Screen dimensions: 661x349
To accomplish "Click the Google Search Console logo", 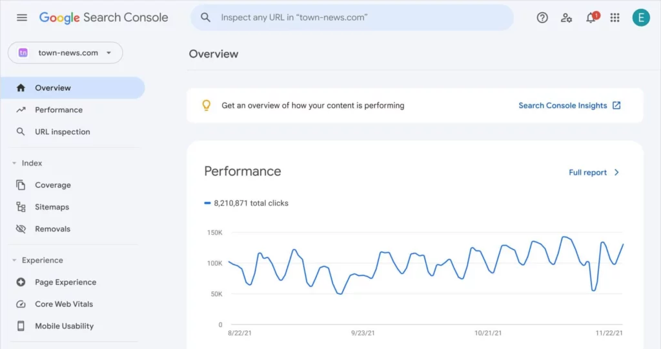I will tap(104, 17).
